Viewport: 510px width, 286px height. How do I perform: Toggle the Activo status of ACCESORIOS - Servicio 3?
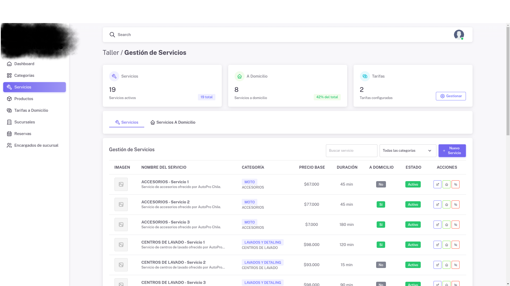(413, 224)
